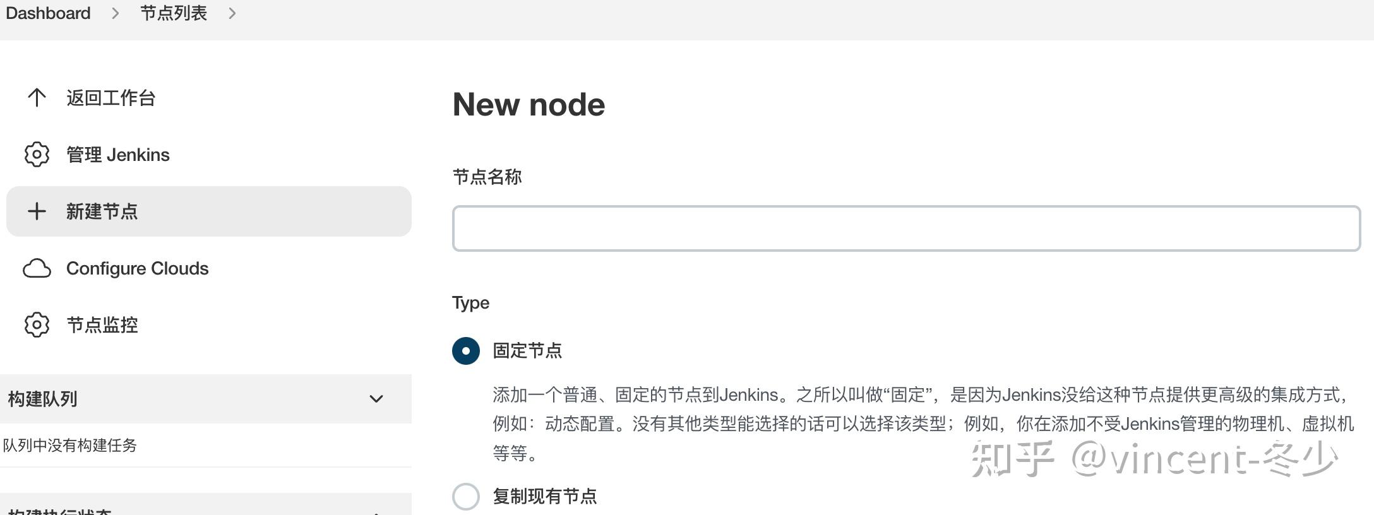Click the chevron after Dashboard in breadcrumb
Image resolution: width=1374 pixels, height=515 pixels.
(x=116, y=13)
